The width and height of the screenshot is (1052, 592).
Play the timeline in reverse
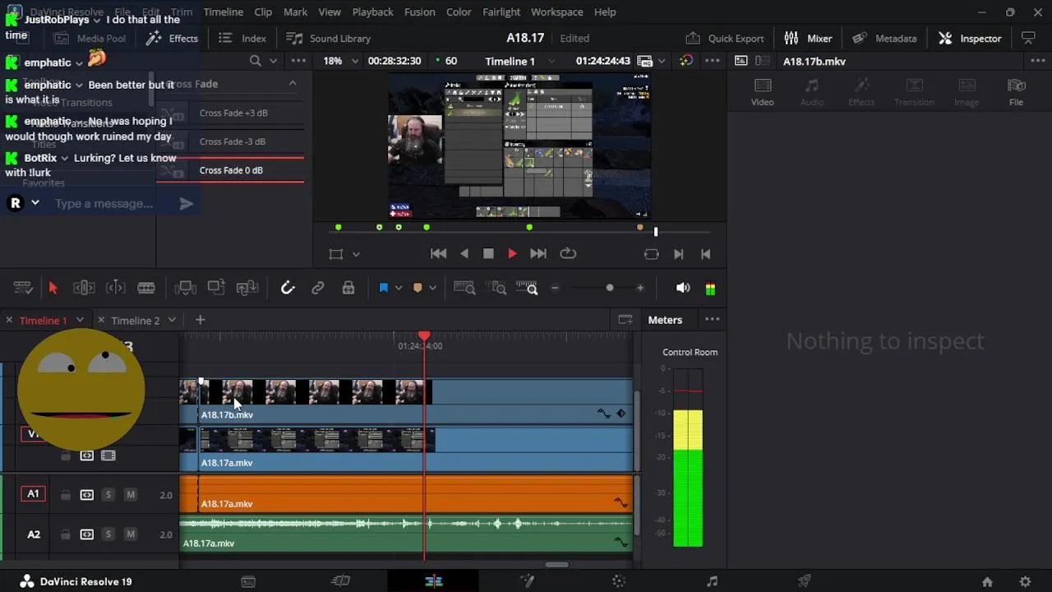coord(464,254)
